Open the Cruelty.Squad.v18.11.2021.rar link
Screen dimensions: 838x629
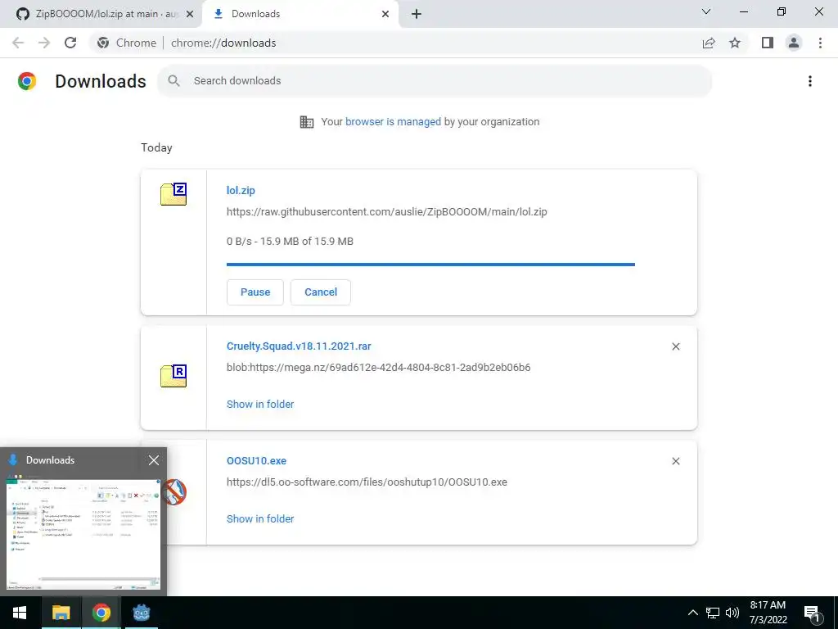coord(299,346)
